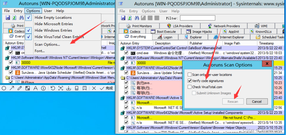Select the text 'A' annotation tool
Image resolution: width=286 pixels, height=135 pixels.
pos(35,88)
